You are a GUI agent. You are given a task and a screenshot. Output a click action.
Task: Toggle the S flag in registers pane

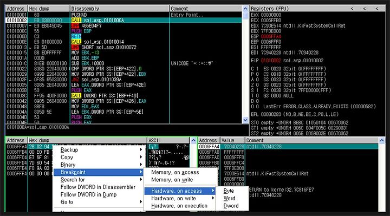(257, 90)
